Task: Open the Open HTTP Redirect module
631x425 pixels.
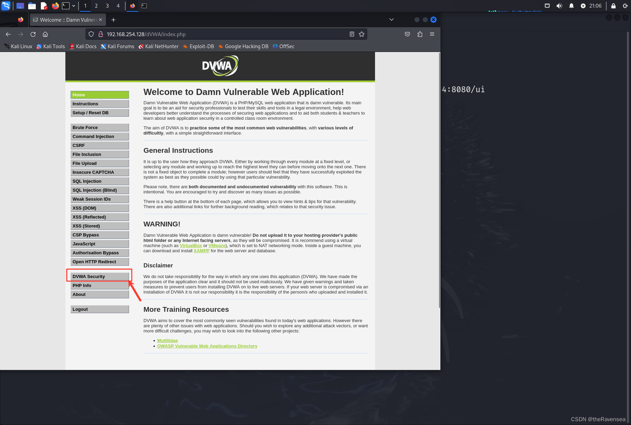Action: coord(100,262)
